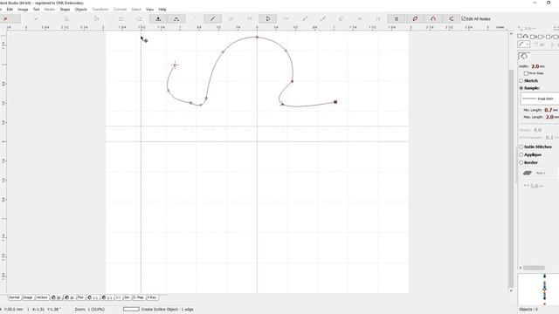Open the View menu
Screen dimensions: 559x314
[149, 10]
